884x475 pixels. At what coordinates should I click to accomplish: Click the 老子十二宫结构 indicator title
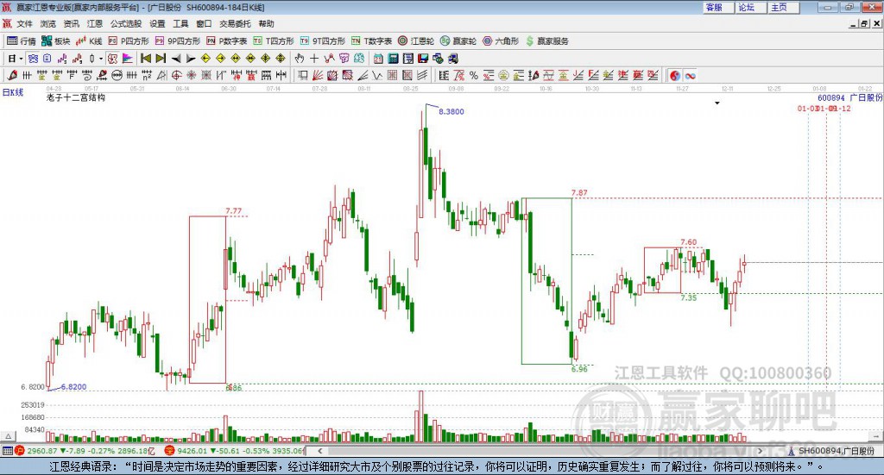76,97
